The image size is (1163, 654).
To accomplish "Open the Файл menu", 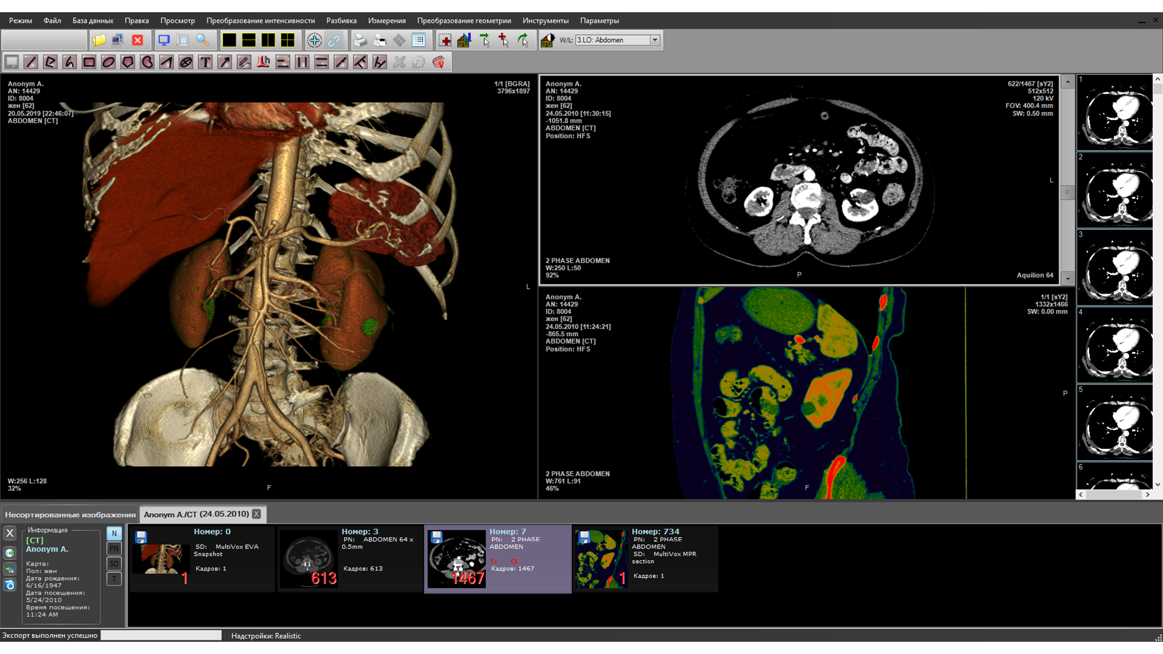I will [x=52, y=21].
